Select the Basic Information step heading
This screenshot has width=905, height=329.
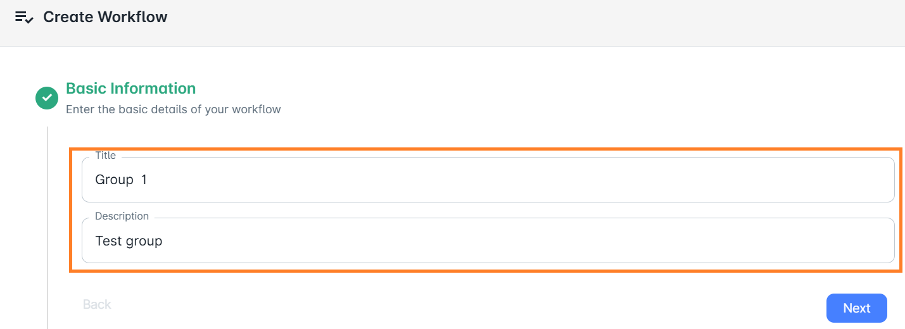click(130, 88)
